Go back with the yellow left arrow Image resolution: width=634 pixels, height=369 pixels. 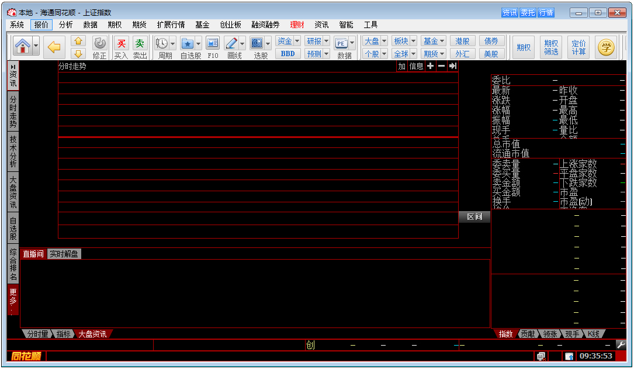click(x=54, y=47)
